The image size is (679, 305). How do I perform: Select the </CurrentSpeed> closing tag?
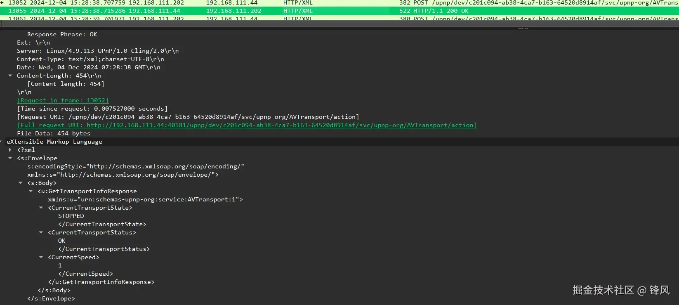point(86,274)
